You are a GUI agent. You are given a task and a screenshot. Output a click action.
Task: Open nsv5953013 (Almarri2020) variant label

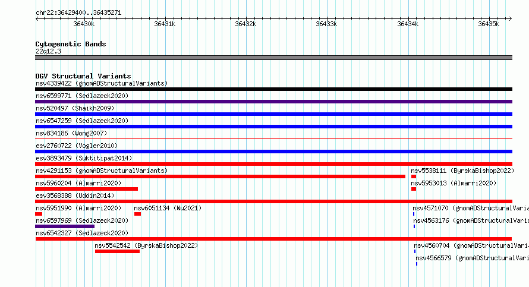pyautogui.click(x=454, y=183)
